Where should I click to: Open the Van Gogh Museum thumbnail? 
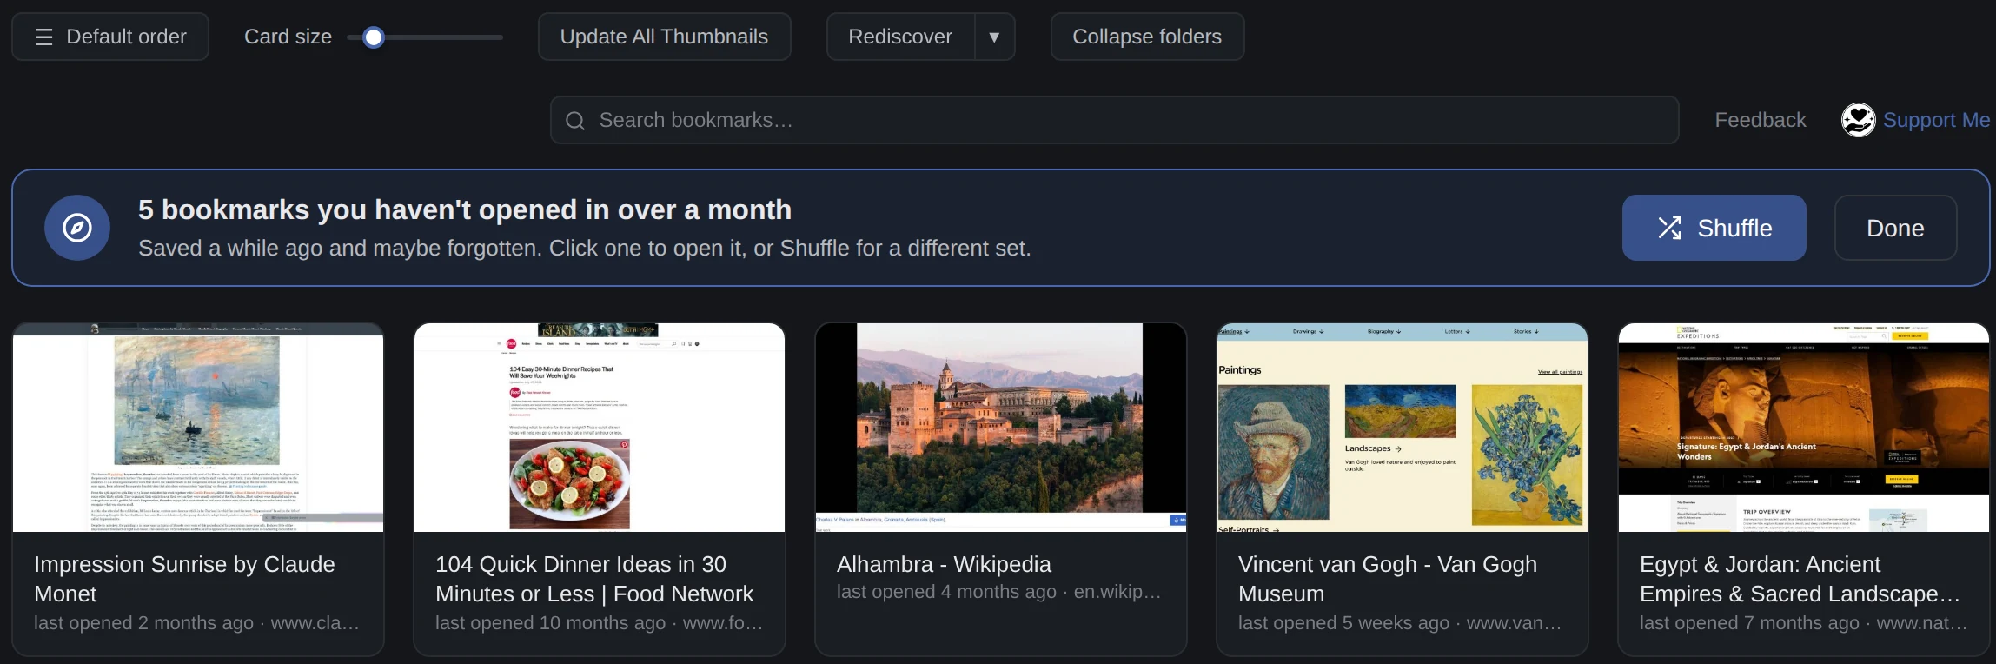(x=1403, y=428)
